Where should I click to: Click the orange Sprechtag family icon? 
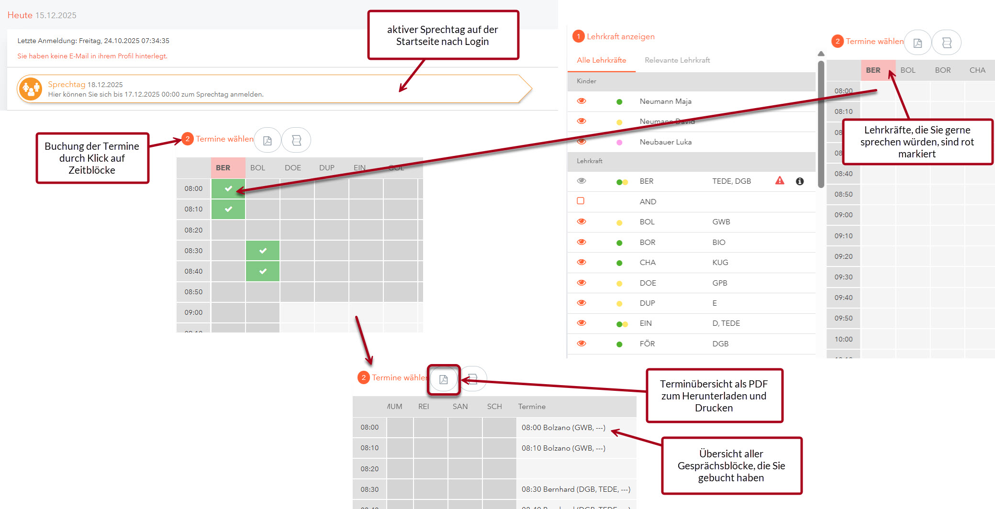coord(30,89)
